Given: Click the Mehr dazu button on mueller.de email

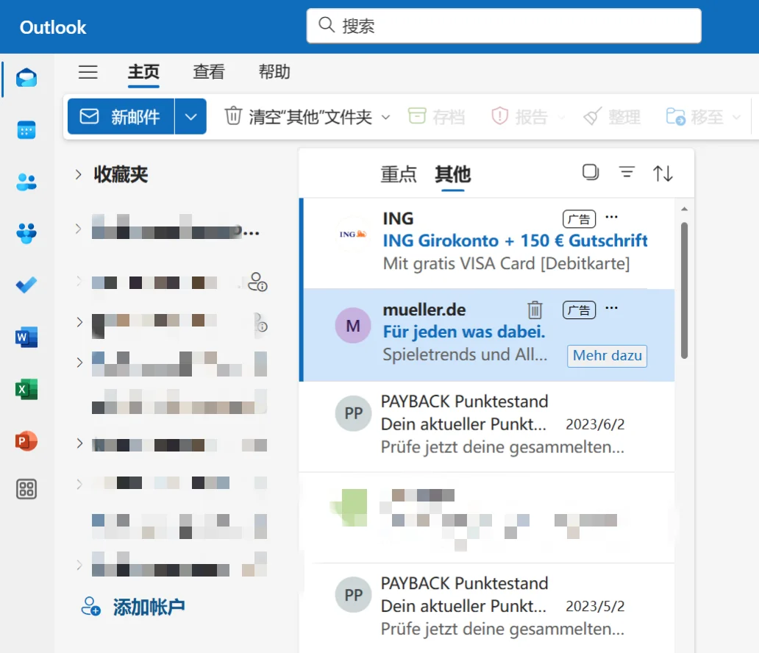Looking at the screenshot, I should 607,355.
